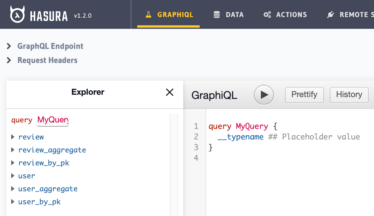Click the query keyword in Explorer
374x216 pixels.
pyautogui.click(x=22, y=120)
